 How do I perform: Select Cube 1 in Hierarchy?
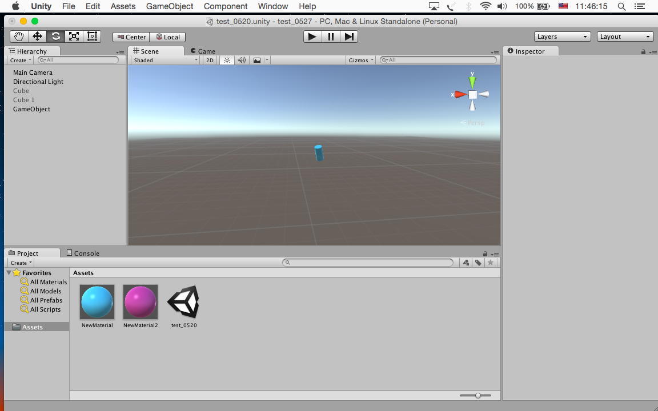pyautogui.click(x=24, y=100)
